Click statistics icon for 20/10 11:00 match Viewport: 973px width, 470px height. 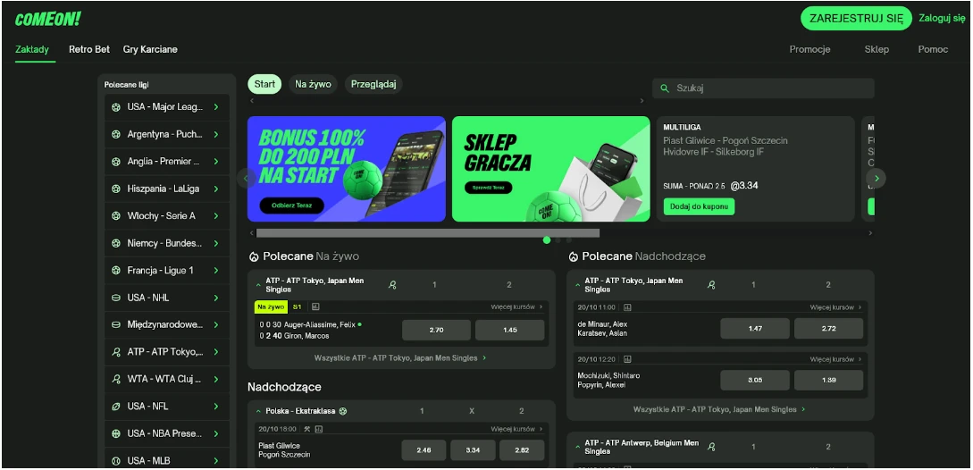(627, 307)
